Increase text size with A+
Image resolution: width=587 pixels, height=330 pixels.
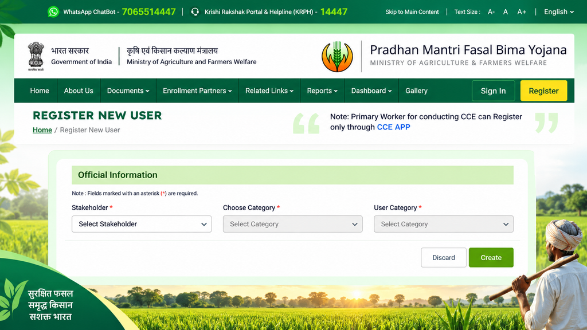(522, 12)
